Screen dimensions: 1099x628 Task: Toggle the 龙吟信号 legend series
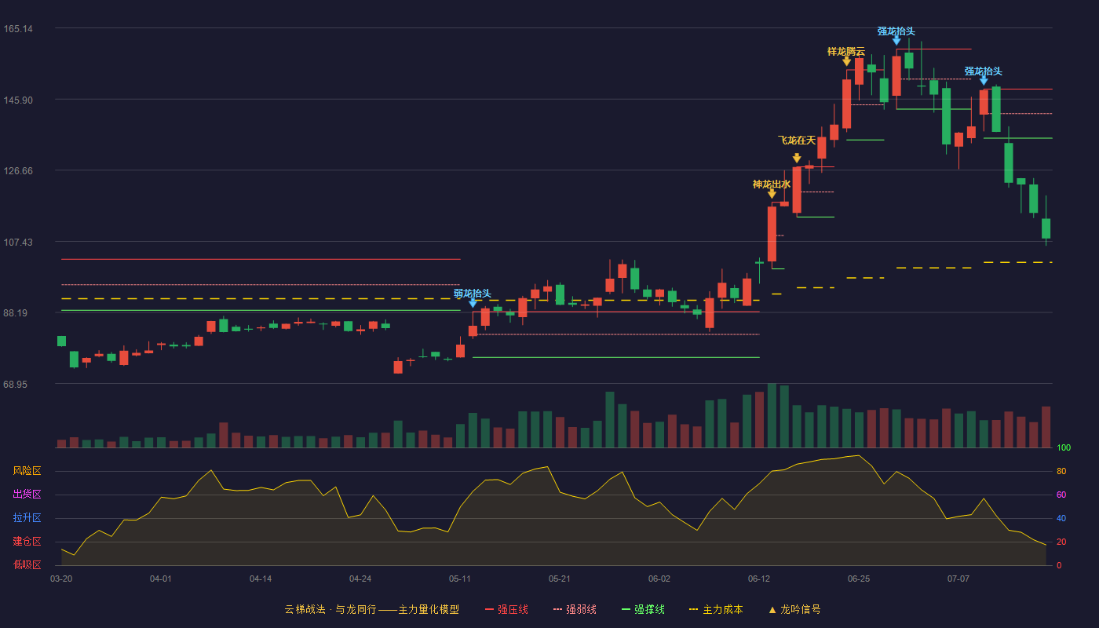[794, 609]
